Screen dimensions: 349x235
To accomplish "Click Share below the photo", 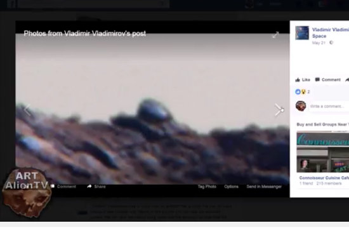I will point(96,187).
